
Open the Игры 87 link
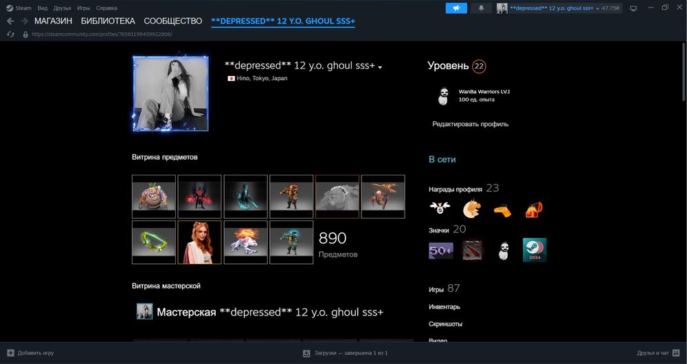tap(444, 289)
